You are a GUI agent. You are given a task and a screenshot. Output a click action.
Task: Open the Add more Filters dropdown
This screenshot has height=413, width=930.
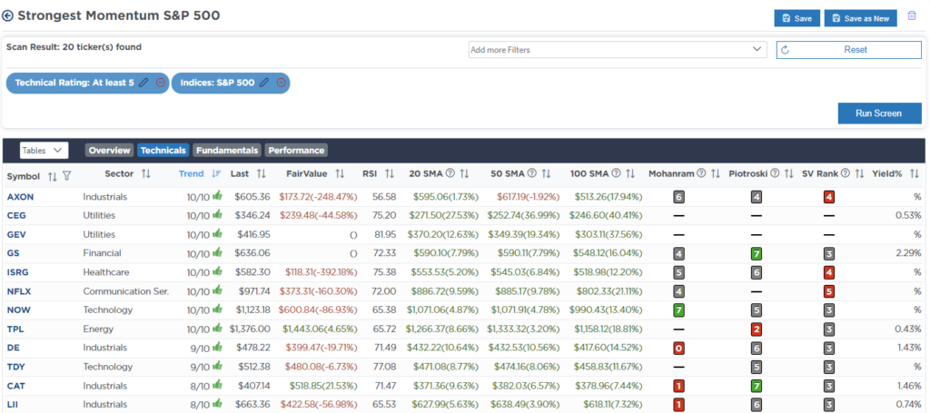click(617, 50)
